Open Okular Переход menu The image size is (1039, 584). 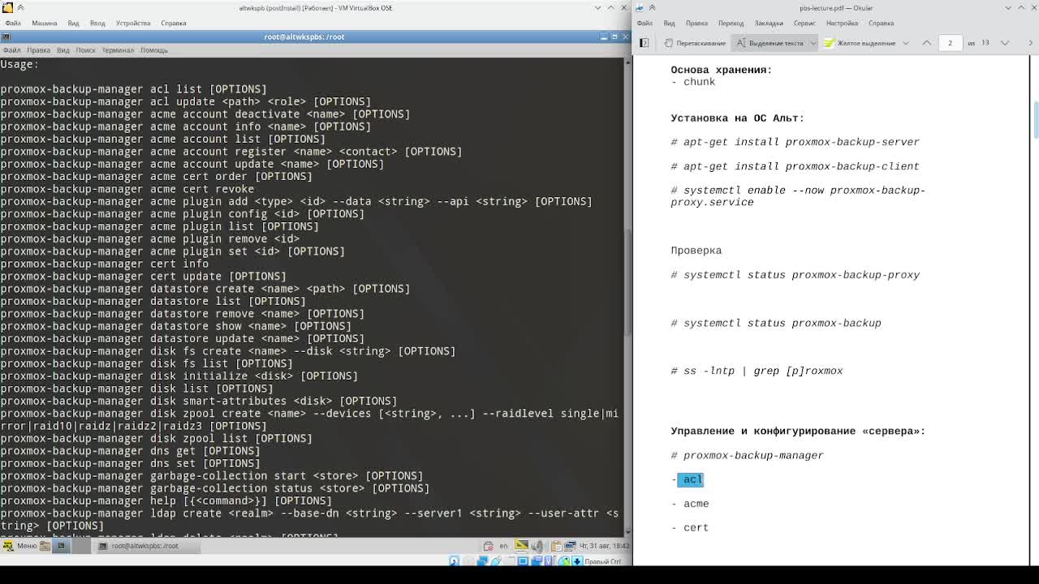[x=731, y=23]
